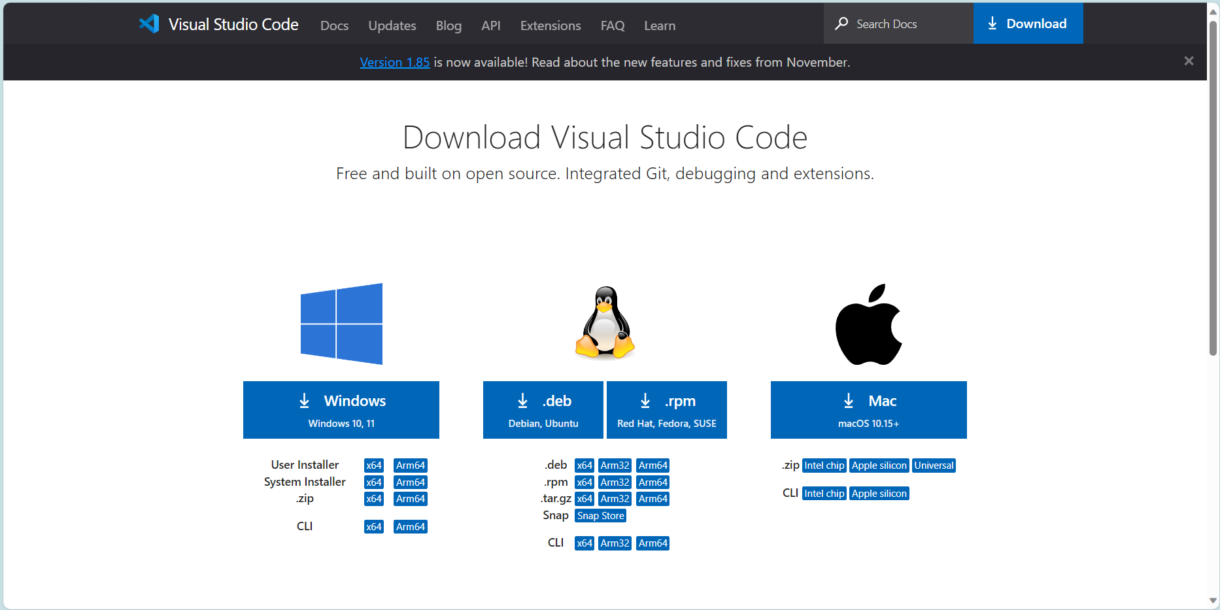Click the "System Installer" label

click(305, 482)
